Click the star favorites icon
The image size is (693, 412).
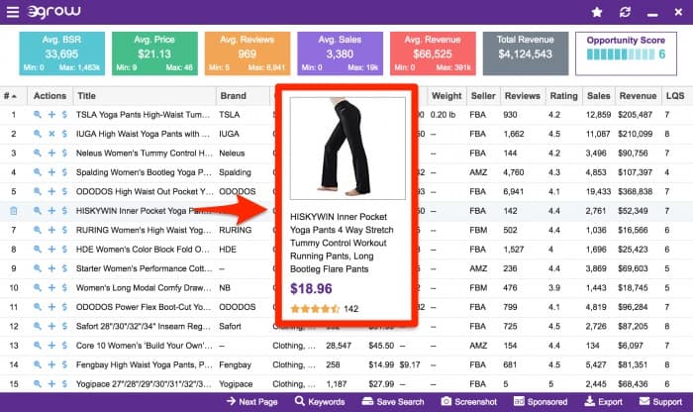(x=597, y=12)
